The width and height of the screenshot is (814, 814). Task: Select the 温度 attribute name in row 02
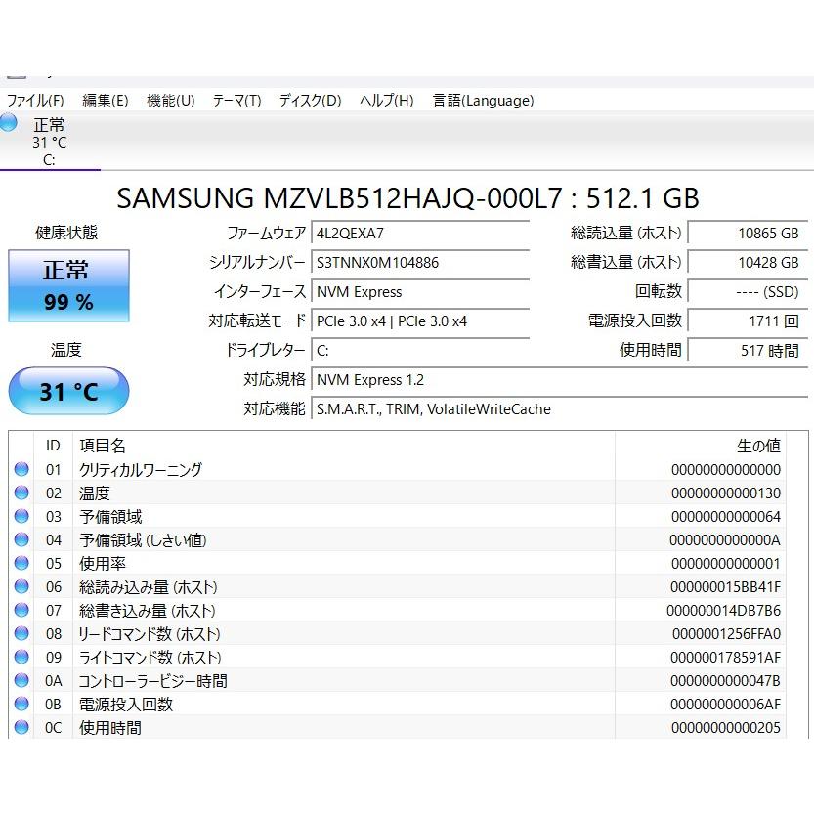click(95, 493)
